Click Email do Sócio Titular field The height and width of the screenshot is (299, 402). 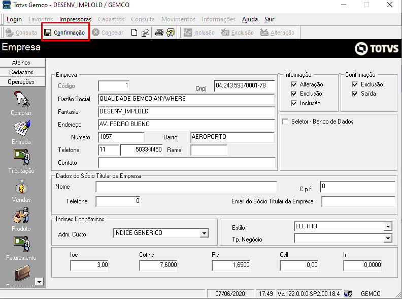point(358,201)
